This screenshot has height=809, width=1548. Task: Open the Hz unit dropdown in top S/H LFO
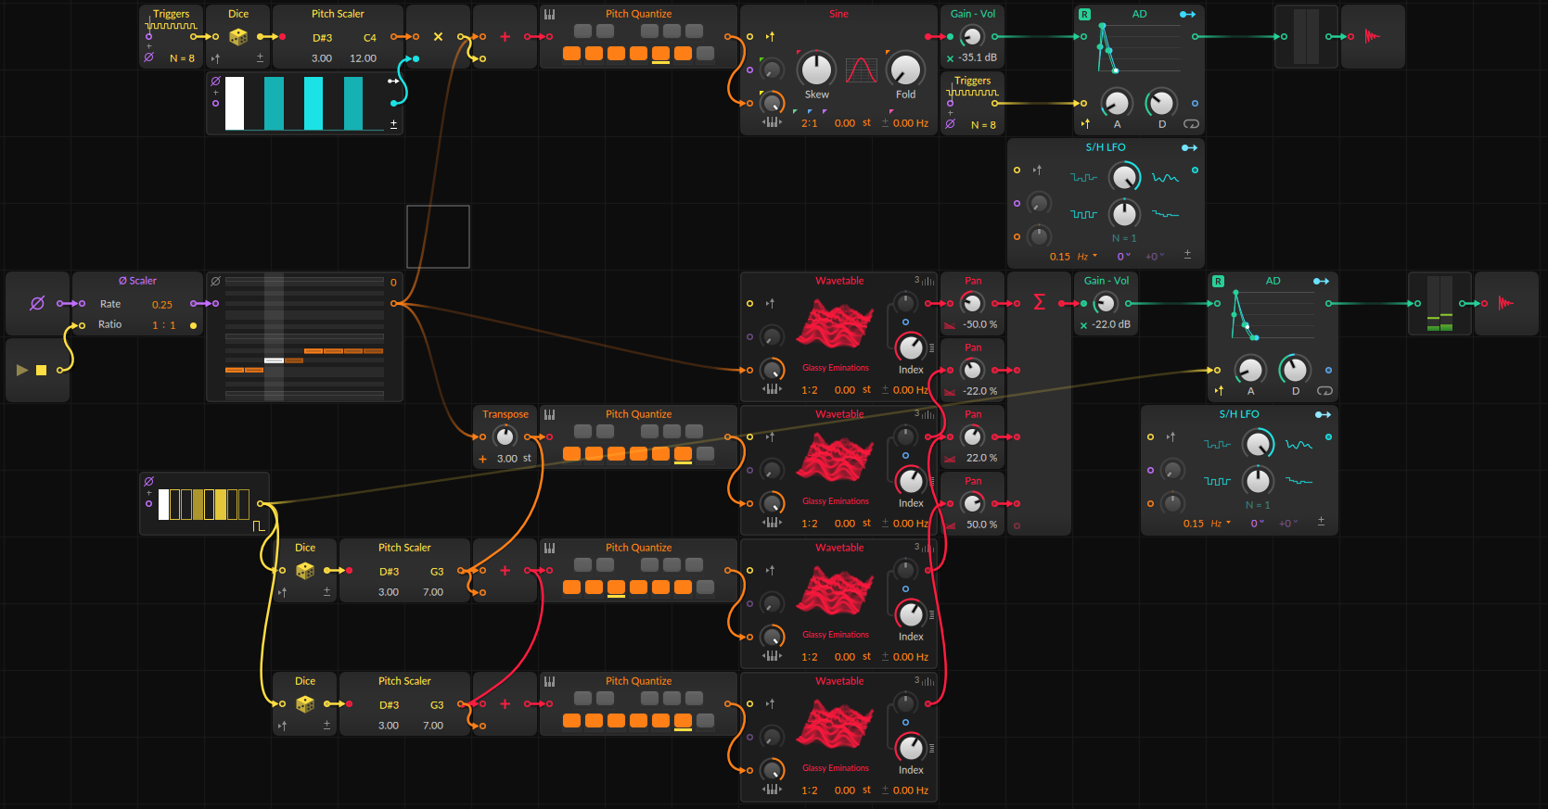coord(1087,257)
